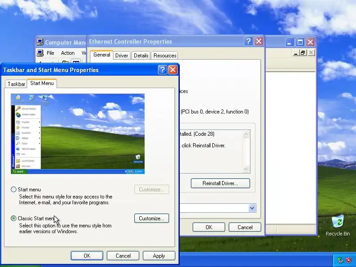Click the 'Select this option to use the menu style' description

[x=65, y=228]
